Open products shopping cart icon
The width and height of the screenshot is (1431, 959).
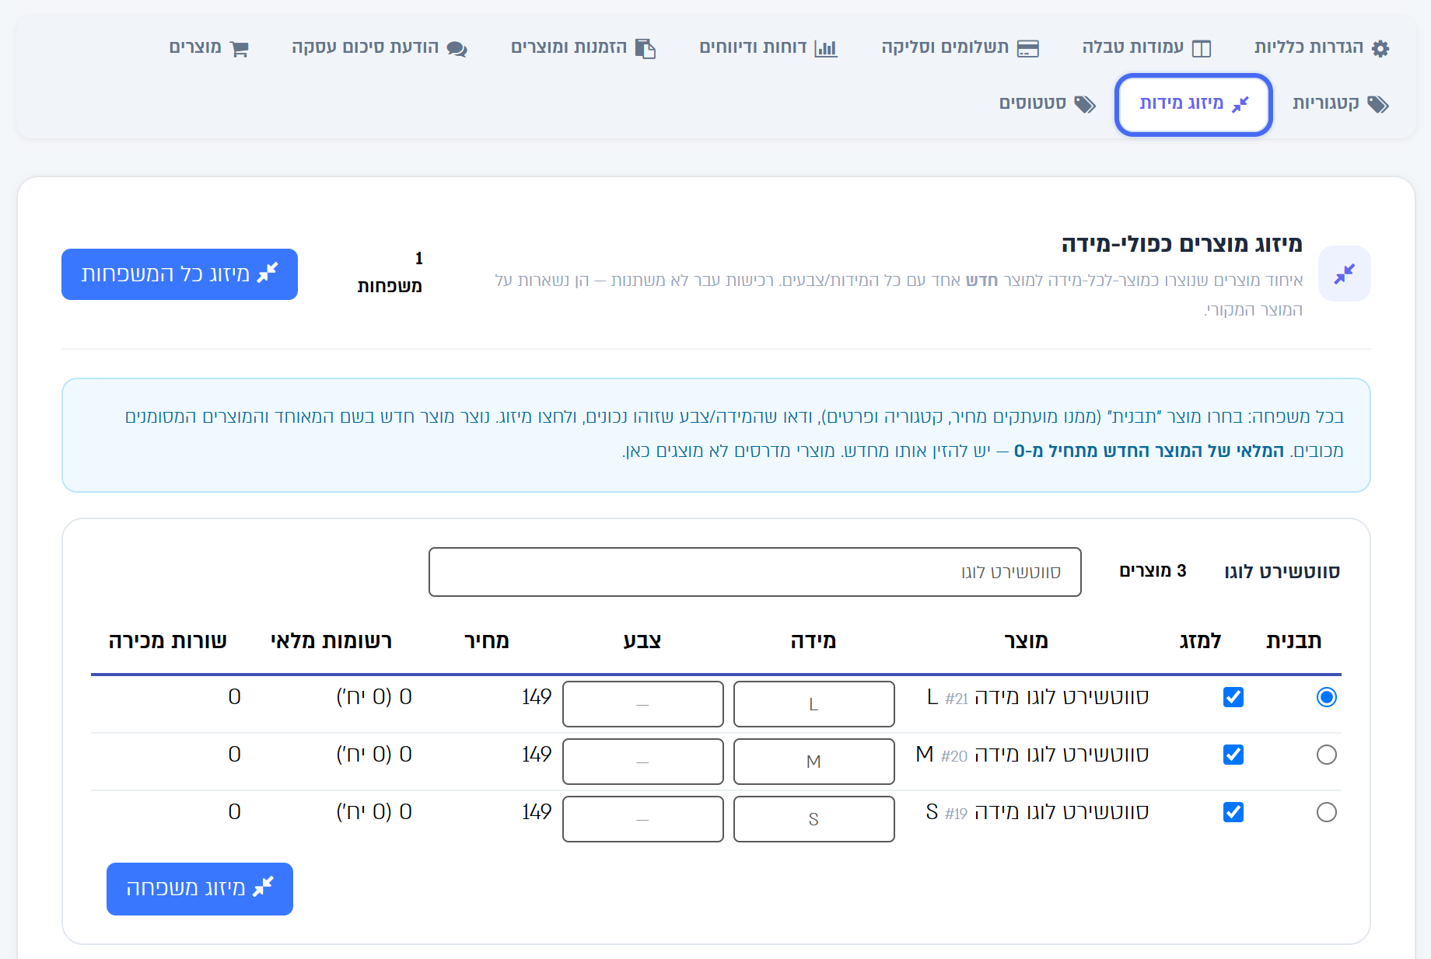pos(240,49)
